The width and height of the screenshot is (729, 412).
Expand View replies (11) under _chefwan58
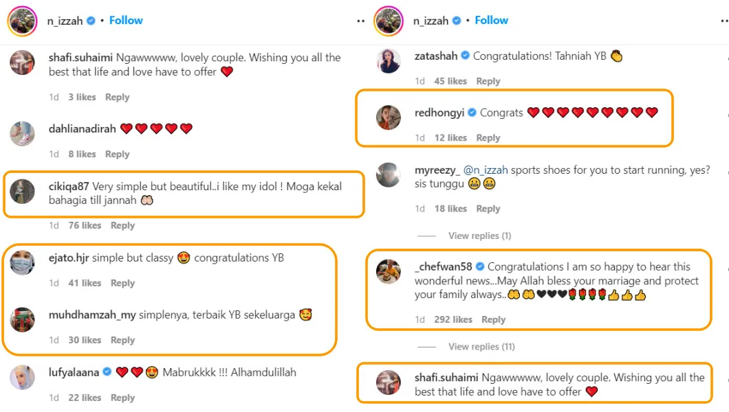pyautogui.click(x=481, y=347)
